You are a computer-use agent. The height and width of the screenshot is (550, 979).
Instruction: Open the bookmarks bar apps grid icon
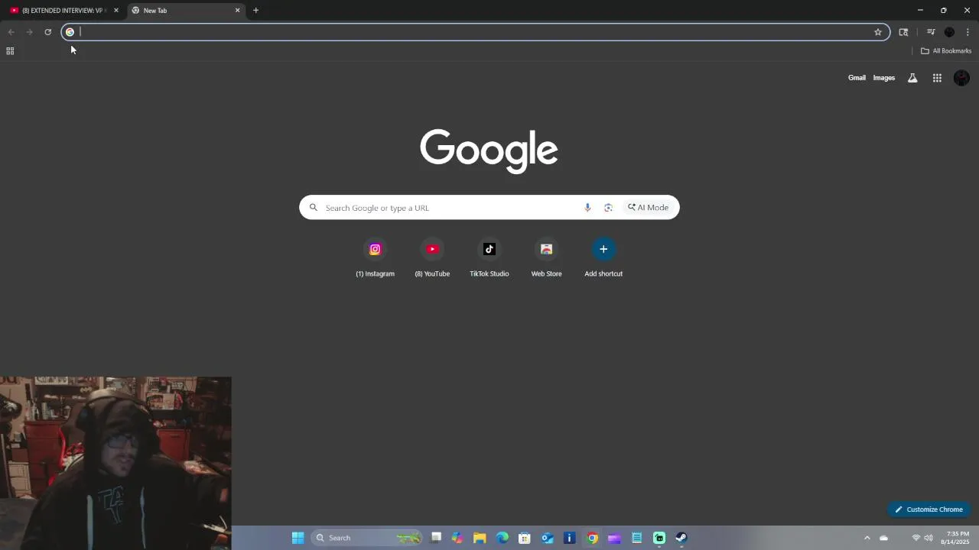(x=10, y=51)
